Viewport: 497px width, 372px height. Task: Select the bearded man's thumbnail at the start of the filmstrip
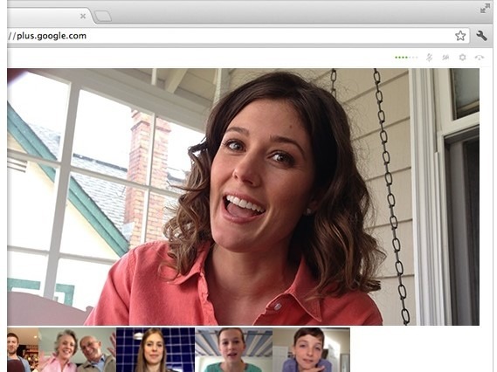(x=23, y=350)
